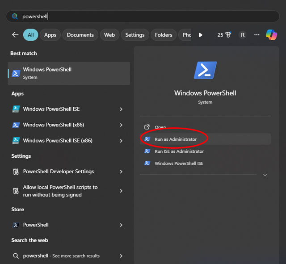Click the 'Windows PowerShell (x86)' result text
Screen dimensions: 286x264
(x=54, y=125)
